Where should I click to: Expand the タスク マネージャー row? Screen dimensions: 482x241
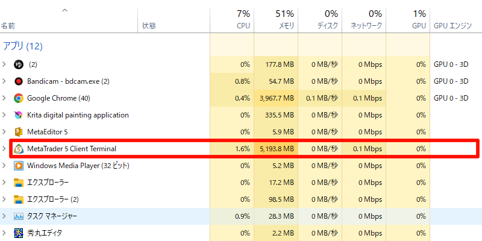(4, 216)
